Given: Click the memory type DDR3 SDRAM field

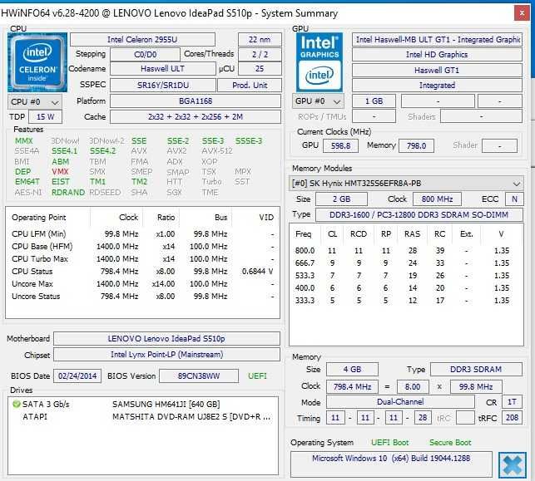Looking at the screenshot, I should tap(476, 370).
